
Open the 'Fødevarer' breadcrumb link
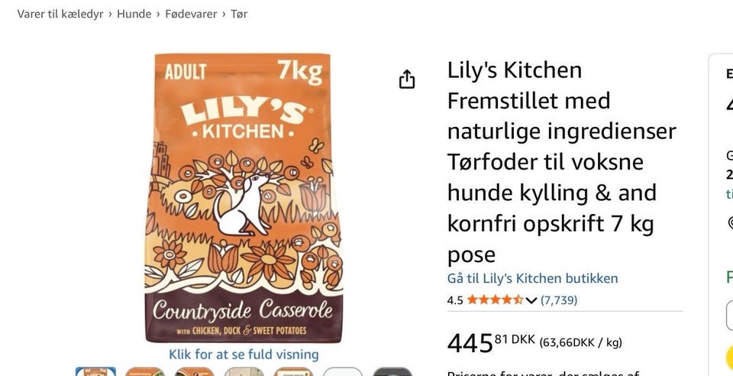pyautogui.click(x=191, y=14)
